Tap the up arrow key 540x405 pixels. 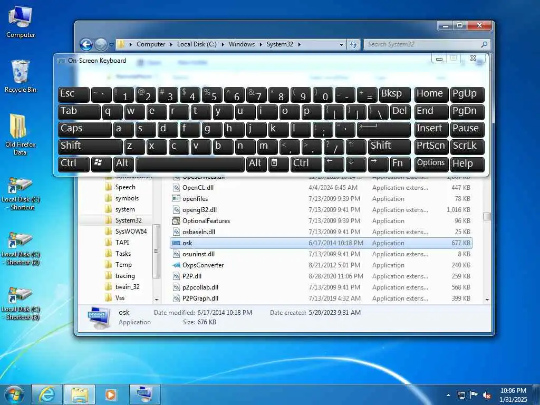point(356,147)
